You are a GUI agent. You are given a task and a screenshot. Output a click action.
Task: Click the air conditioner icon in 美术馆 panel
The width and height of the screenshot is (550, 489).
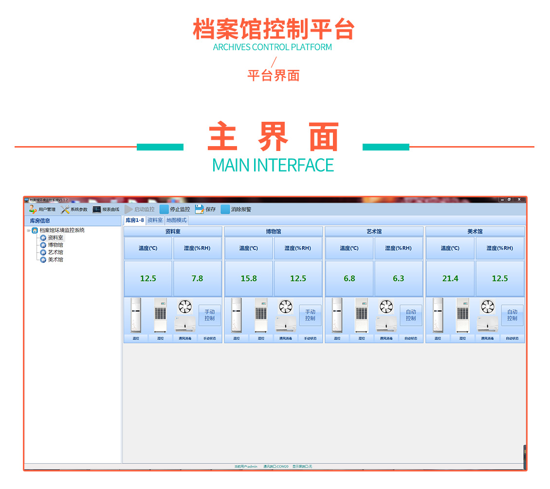point(438,315)
